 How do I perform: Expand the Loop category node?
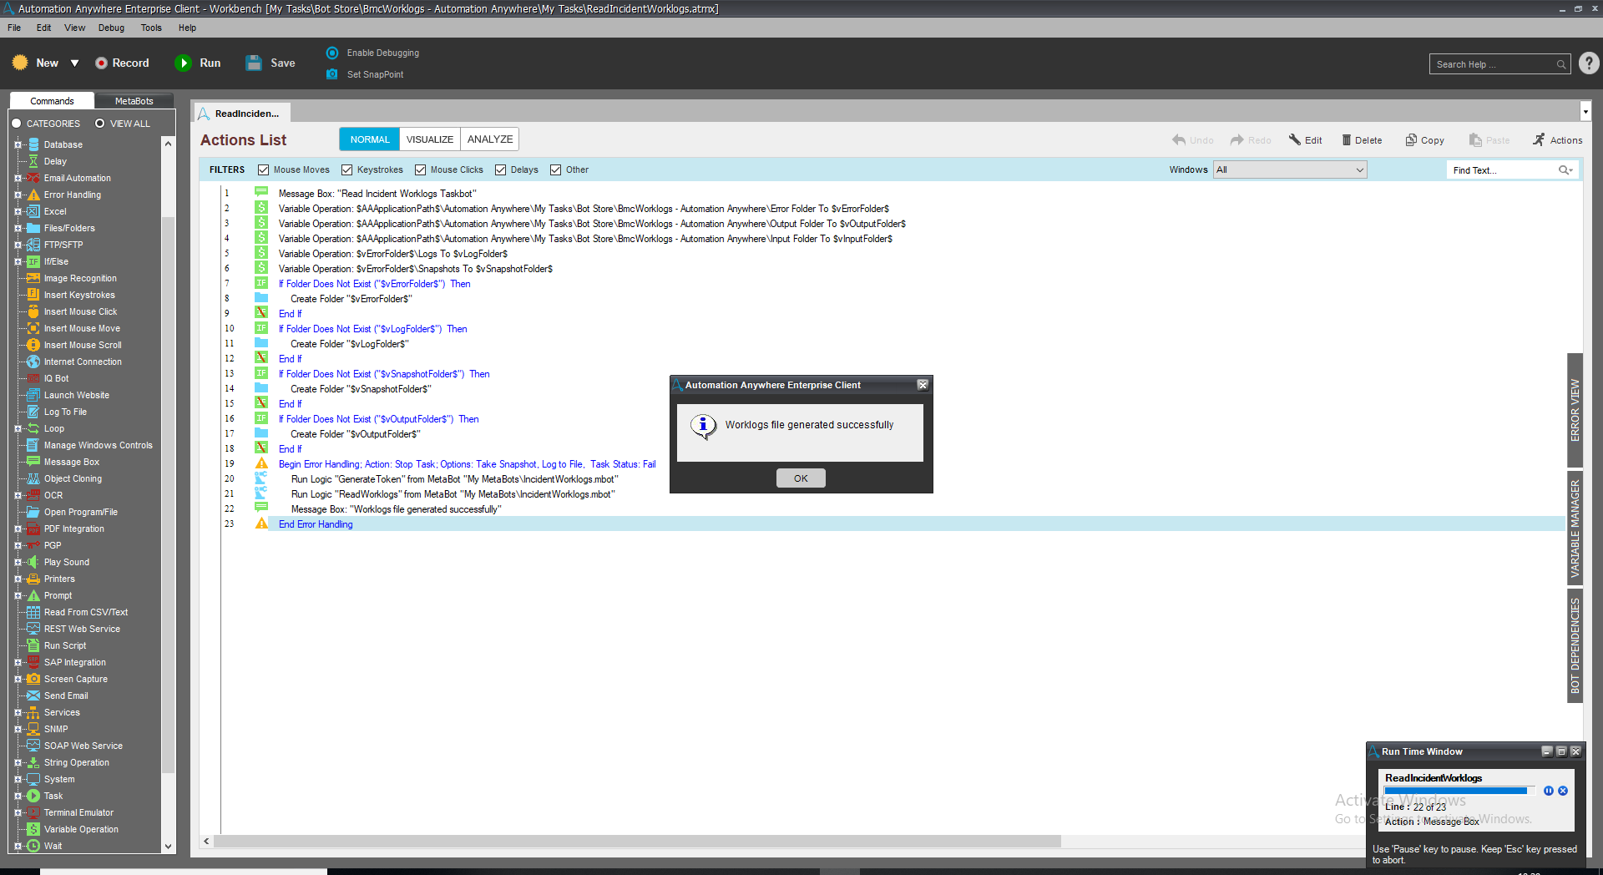click(18, 428)
